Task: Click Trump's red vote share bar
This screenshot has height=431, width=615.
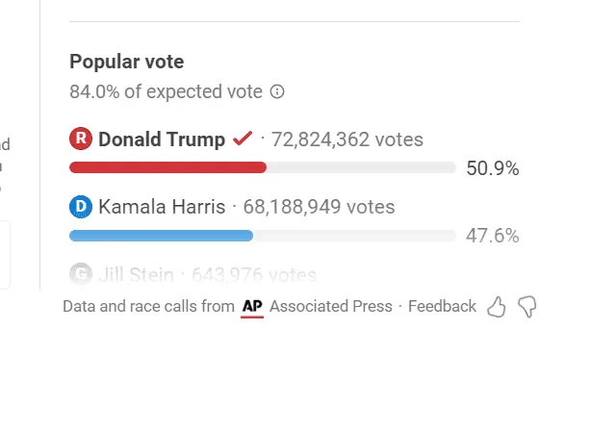Action: pyautogui.click(x=167, y=167)
